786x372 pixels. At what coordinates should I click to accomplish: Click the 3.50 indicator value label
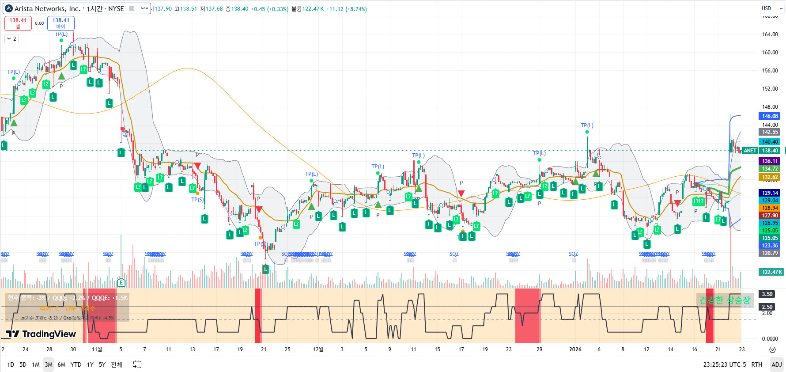767,294
